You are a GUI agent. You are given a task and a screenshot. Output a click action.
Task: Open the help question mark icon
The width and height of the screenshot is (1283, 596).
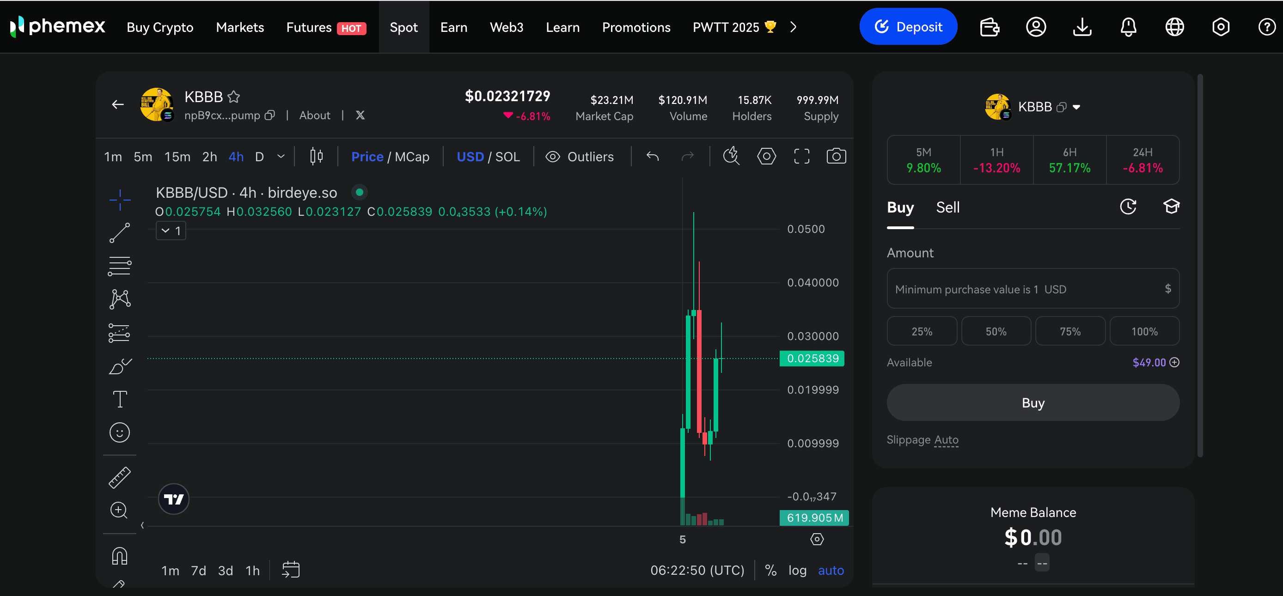(1266, 27)
